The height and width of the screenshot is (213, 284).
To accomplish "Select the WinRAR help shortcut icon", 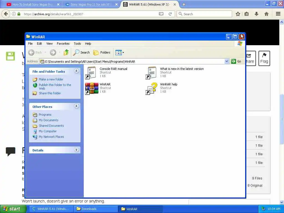I will point(151,88).
